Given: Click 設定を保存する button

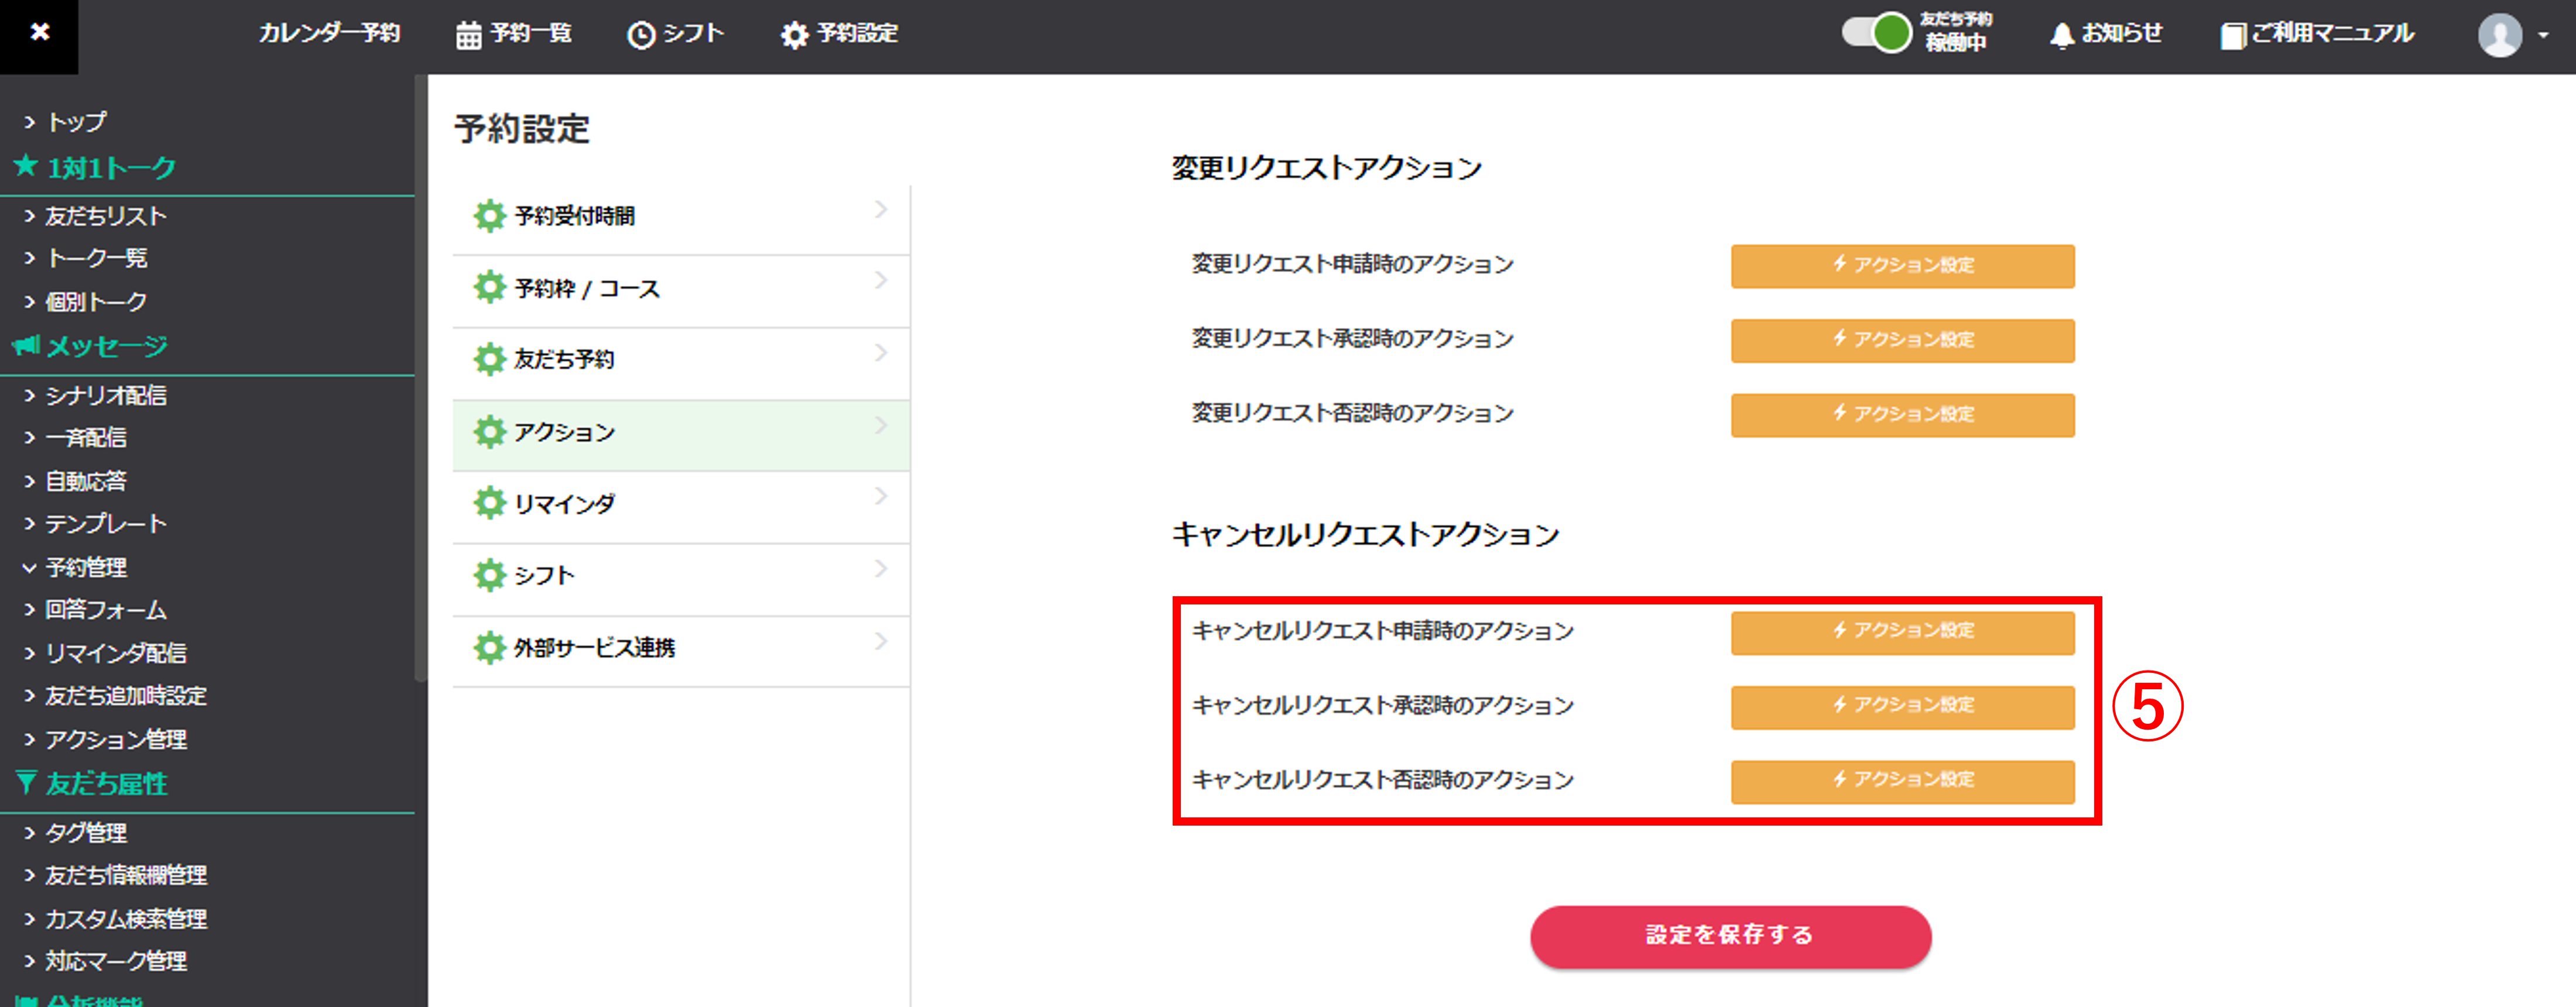Looking at the screenshot, I should pyautogui.click(x=1730, y=936).
